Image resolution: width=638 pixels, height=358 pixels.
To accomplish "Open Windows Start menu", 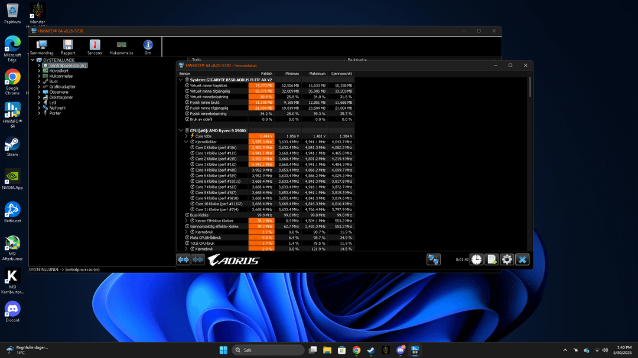I will [223, 350].
